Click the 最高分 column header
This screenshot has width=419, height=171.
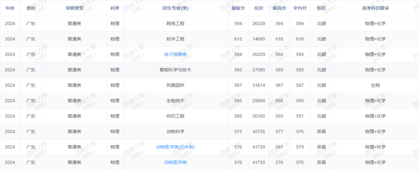click(279, 8)
